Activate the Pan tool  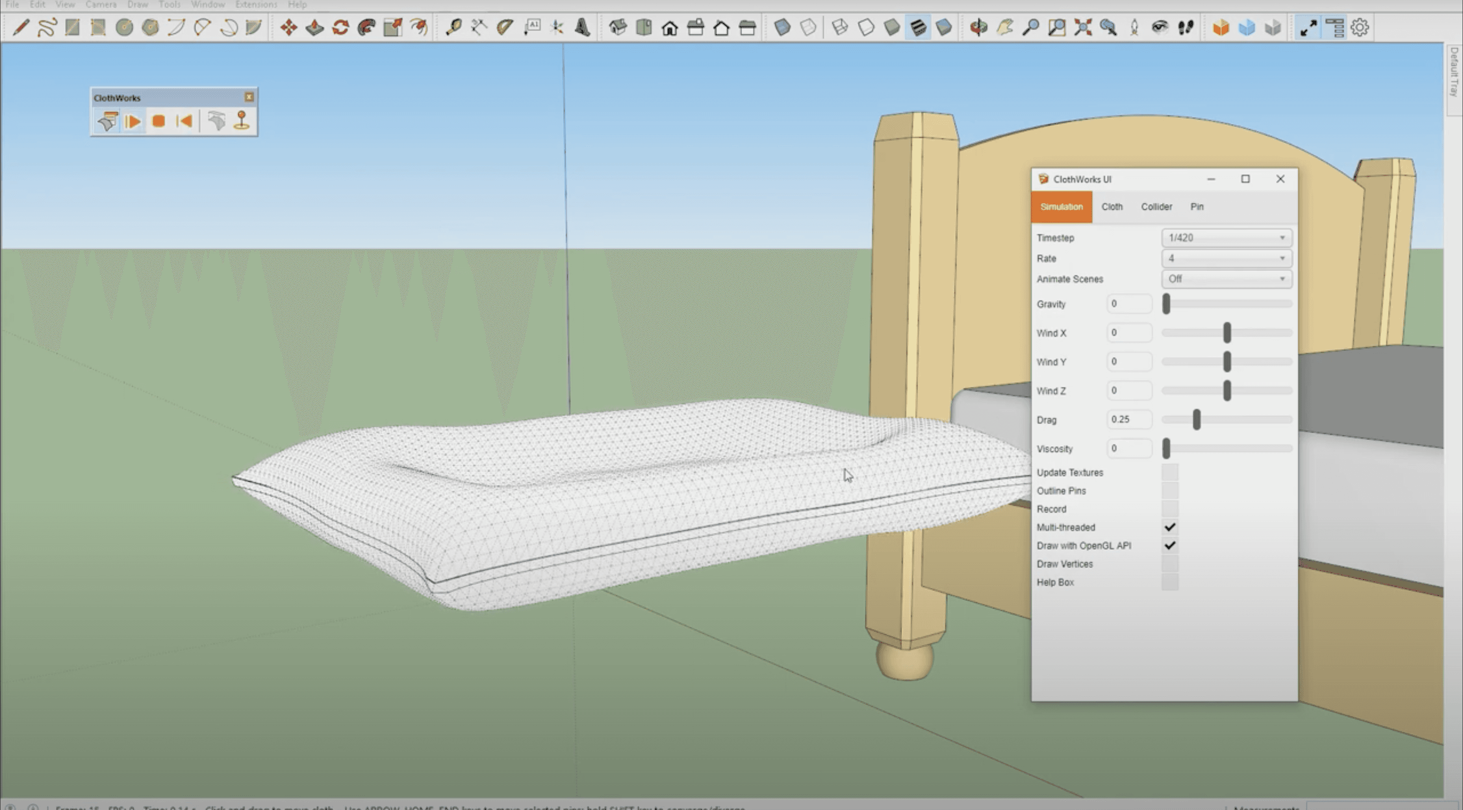(x=1006, y=27)
